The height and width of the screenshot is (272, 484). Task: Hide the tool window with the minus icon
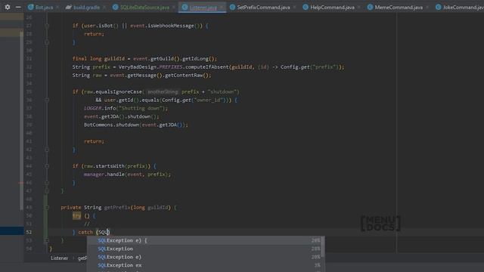click(x=18, y=7)
